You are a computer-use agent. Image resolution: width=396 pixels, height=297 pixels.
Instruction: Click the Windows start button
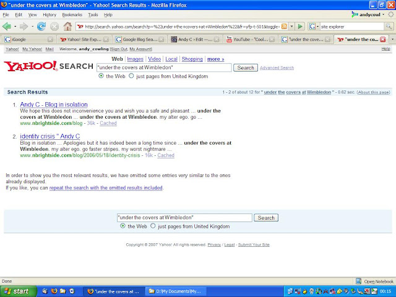pos(18,291)
